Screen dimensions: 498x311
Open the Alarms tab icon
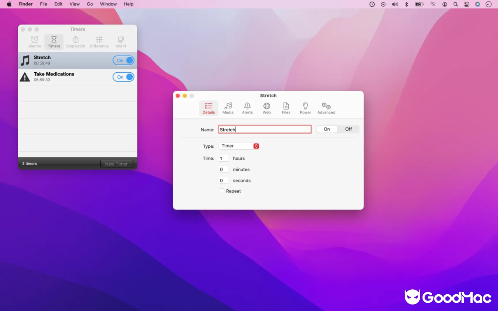tap(34, 42)
